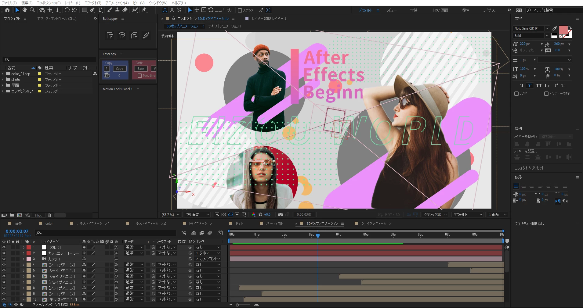Click the Ease button in EaseCopy
Viewport: 583px width, 308px height.
[141, 69]
